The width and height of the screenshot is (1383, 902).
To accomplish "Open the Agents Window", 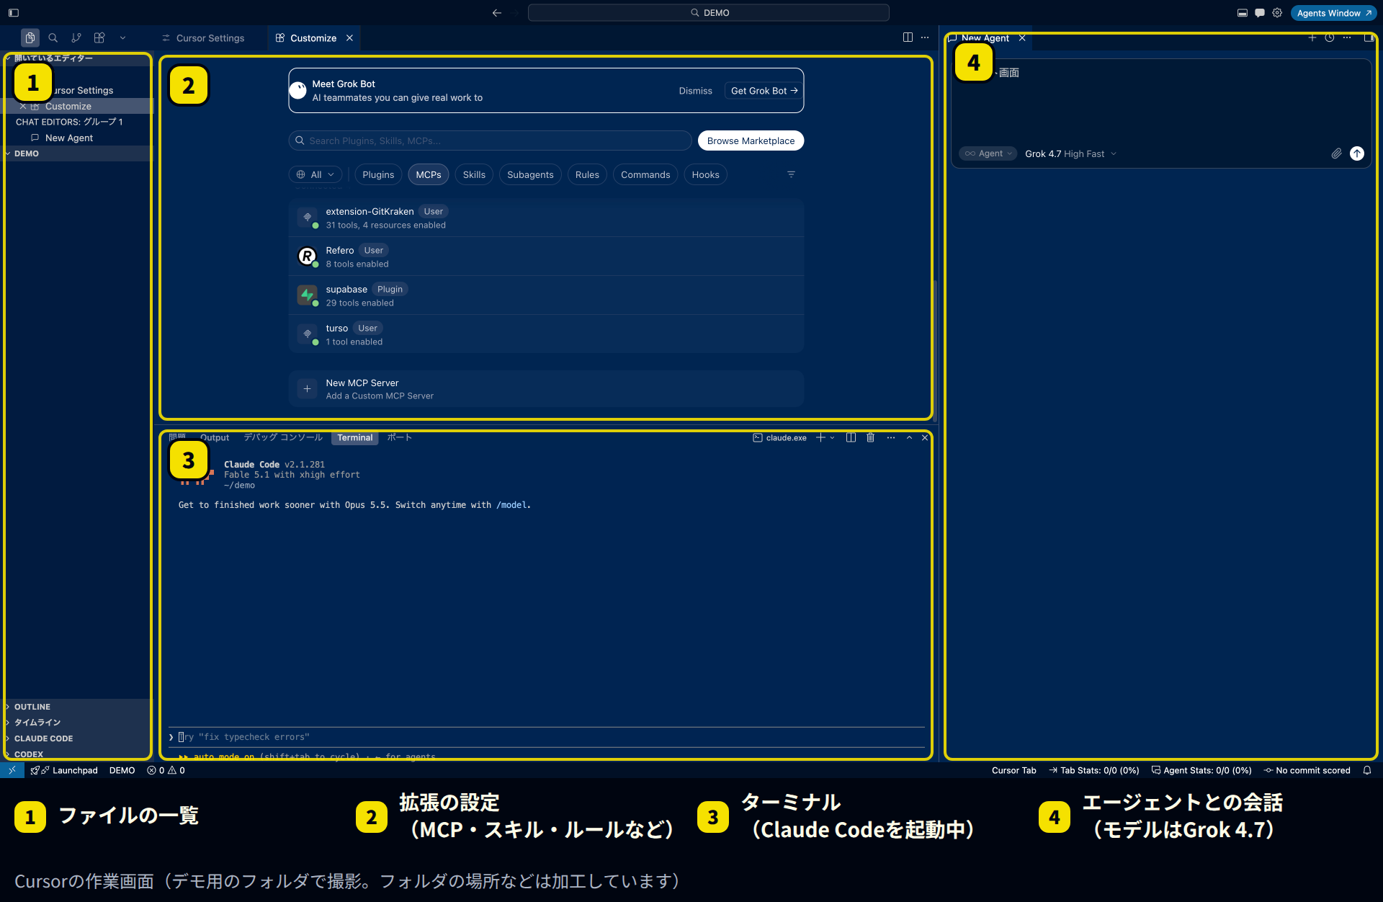I will pyautogui.click(x=1333, y=12).
